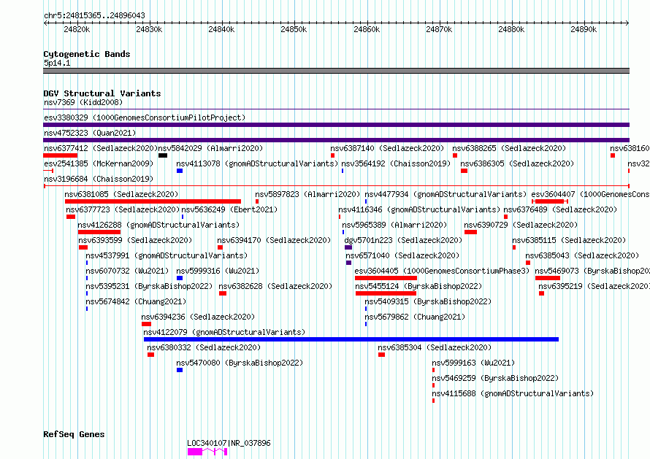
Task: Click the 24850k ruler tick label
Action: [x=294, y=29]
